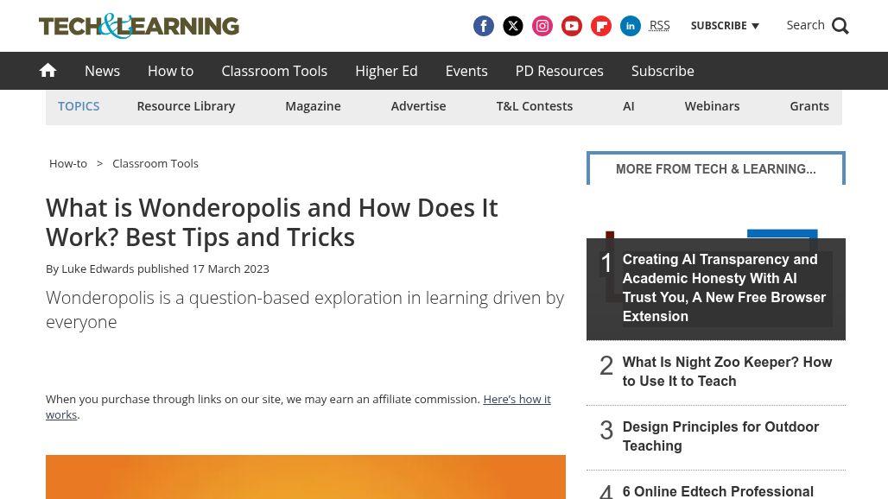Click the Tech & Learning logo
This screenshot has width=888, height=499.
(139, 26)
